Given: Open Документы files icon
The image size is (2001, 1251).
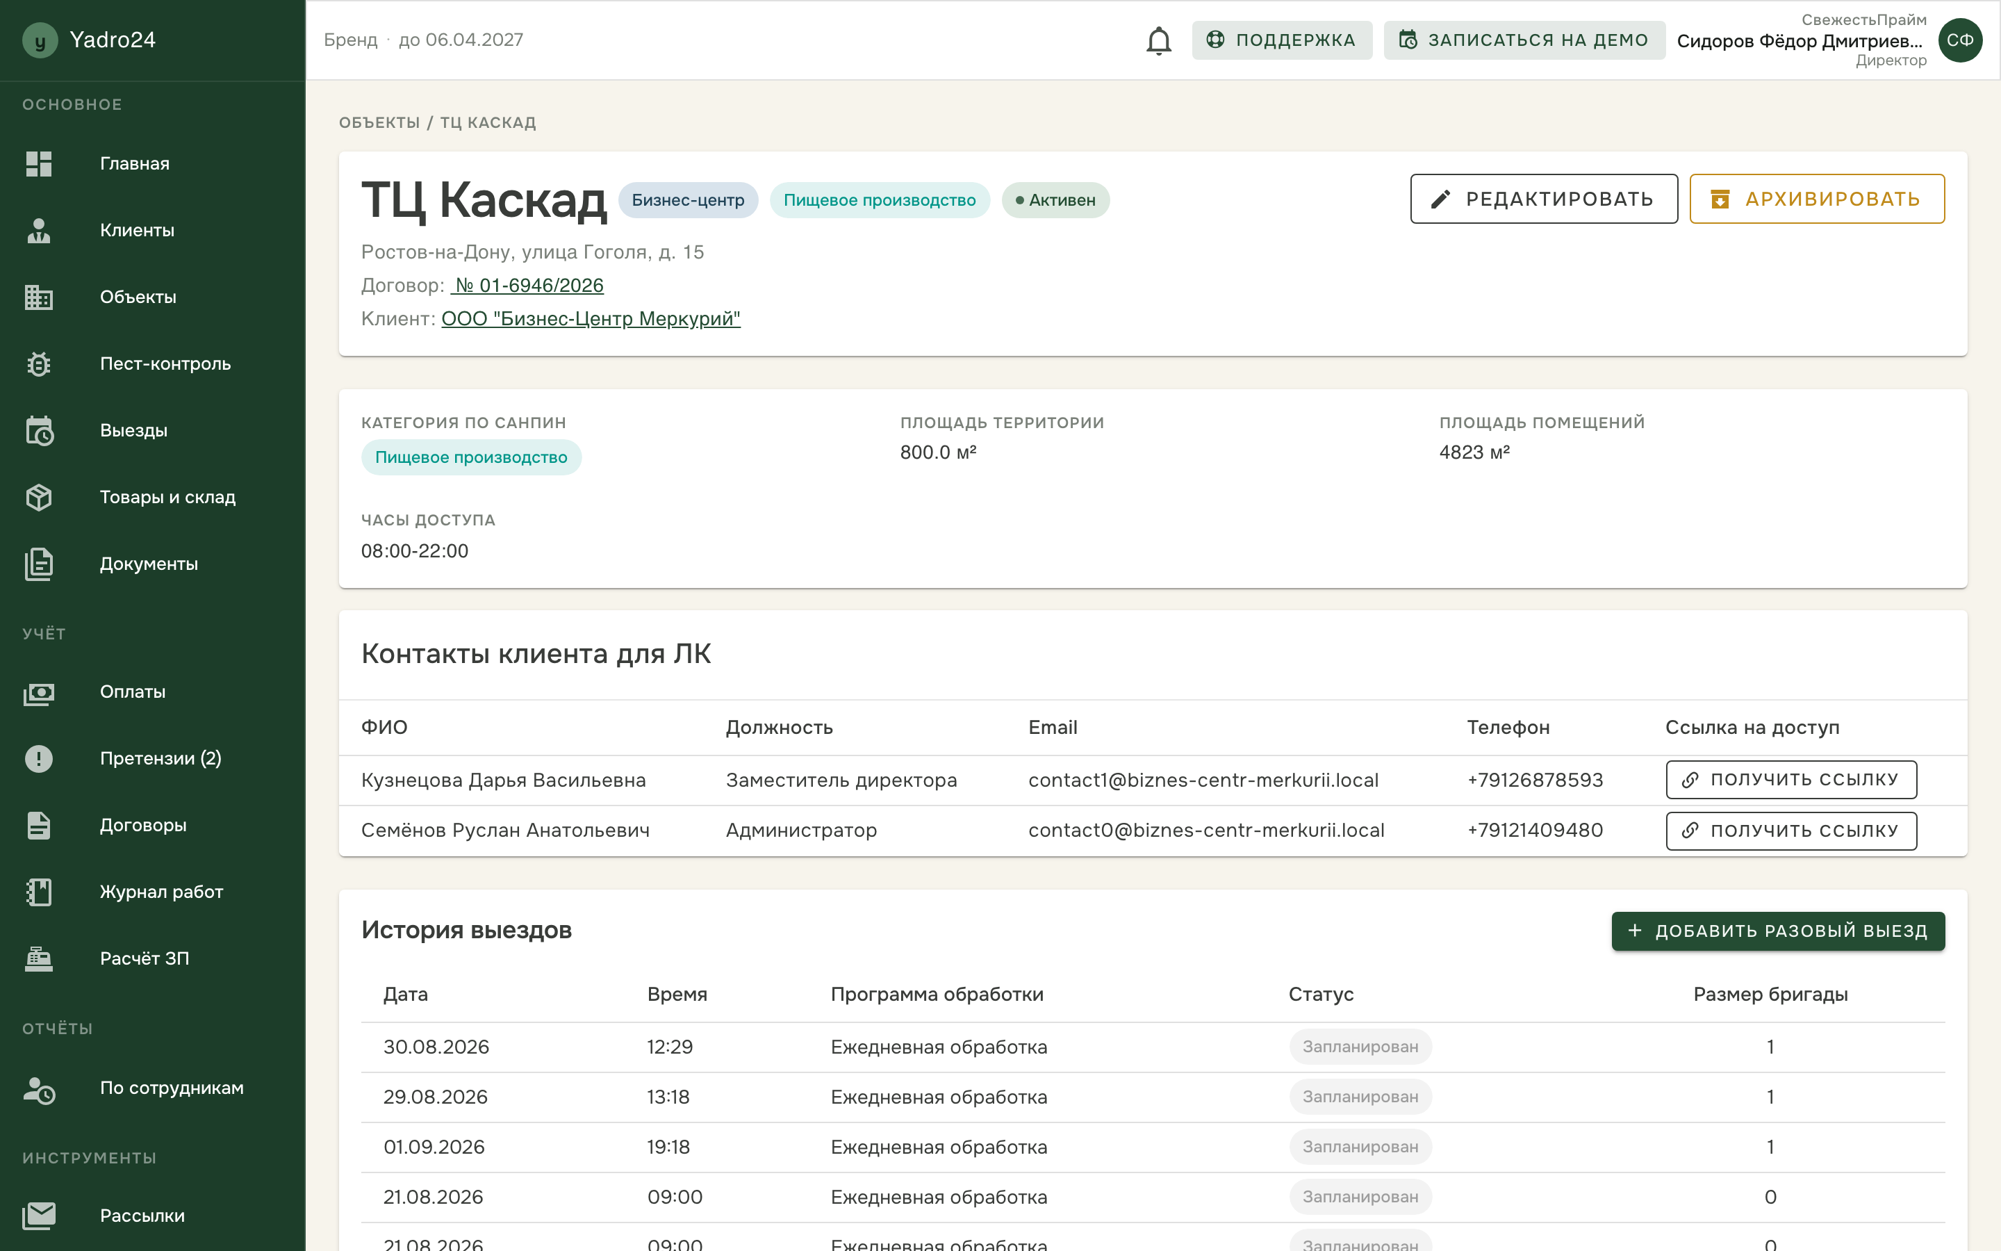Looking at the screenshot, I should coord(39,564).
